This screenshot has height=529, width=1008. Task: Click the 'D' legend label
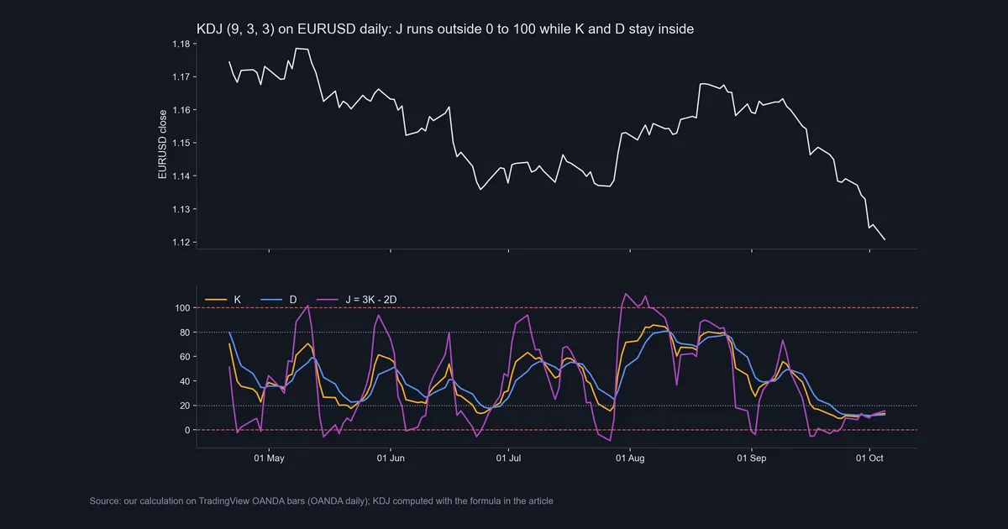[293, 299]
